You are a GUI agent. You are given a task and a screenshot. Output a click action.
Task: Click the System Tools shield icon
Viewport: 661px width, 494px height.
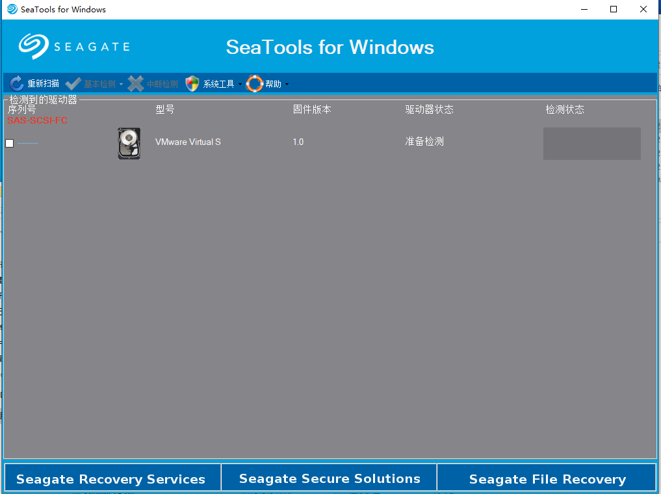tap(192, 83)
